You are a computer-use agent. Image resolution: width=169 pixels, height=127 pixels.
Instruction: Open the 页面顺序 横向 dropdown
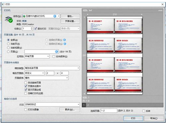tap(47, 78)
